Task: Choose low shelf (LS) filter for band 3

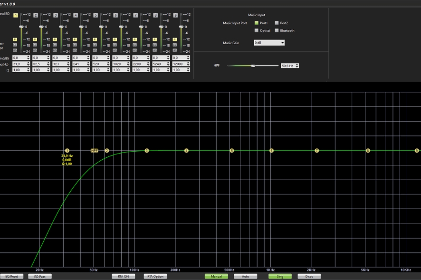Action: [55, 45]
